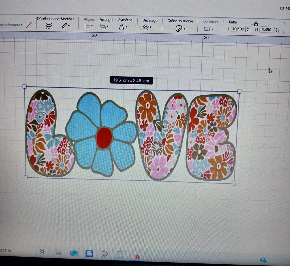Image resolution: width=290 pixels, height=266 pixels.
Task: Open File Explorer from the taskbar
Action: (x=58, y=252)
